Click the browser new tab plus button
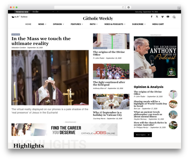The height and width of the screenshot is (160, 189). [179, 8]
